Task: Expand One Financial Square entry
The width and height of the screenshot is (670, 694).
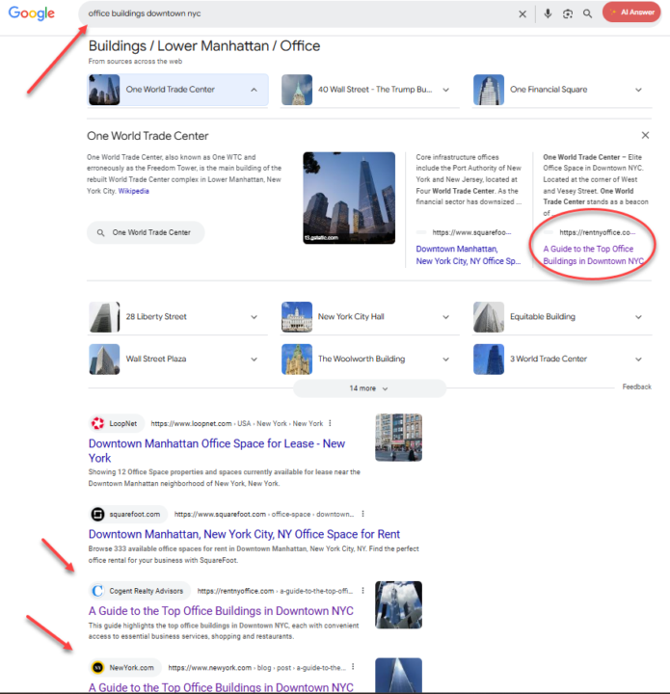Action: click(638, 90)
